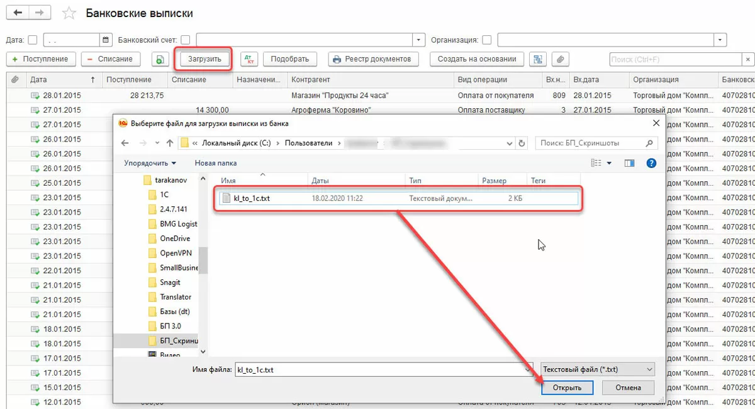The image size is (755, 409).
Task: Expand the Упорядочить menu
Action: coord(150,163)
